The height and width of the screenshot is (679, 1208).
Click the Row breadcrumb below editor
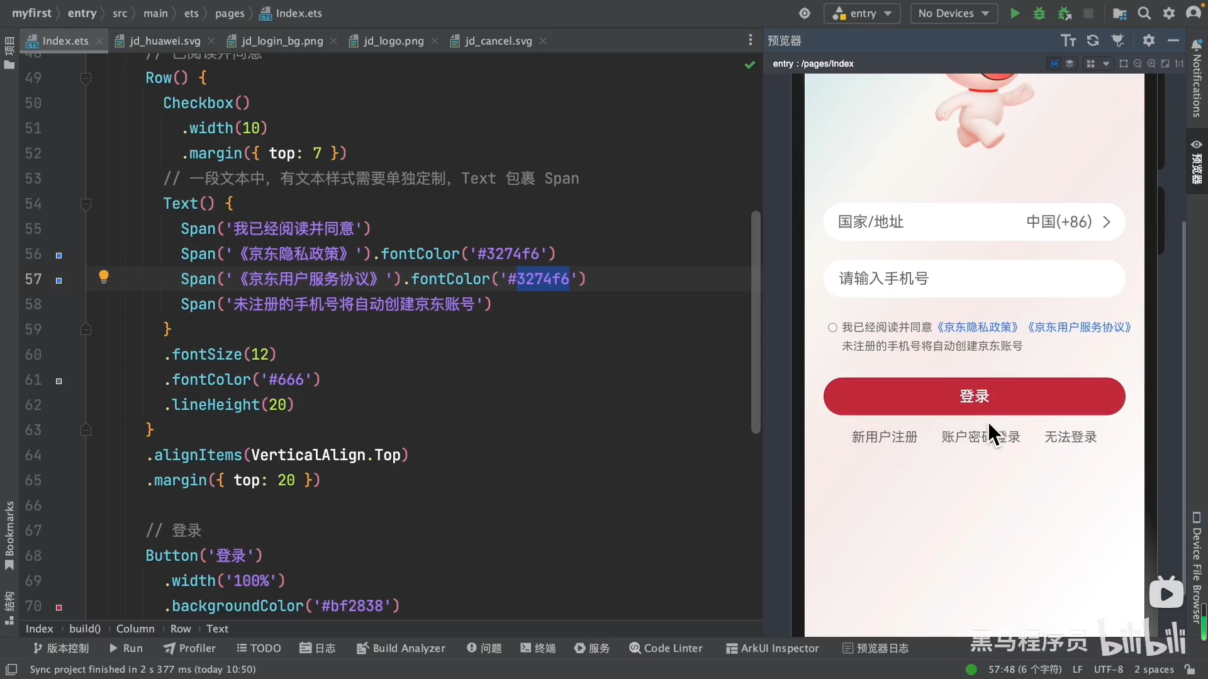pos(181,629)
